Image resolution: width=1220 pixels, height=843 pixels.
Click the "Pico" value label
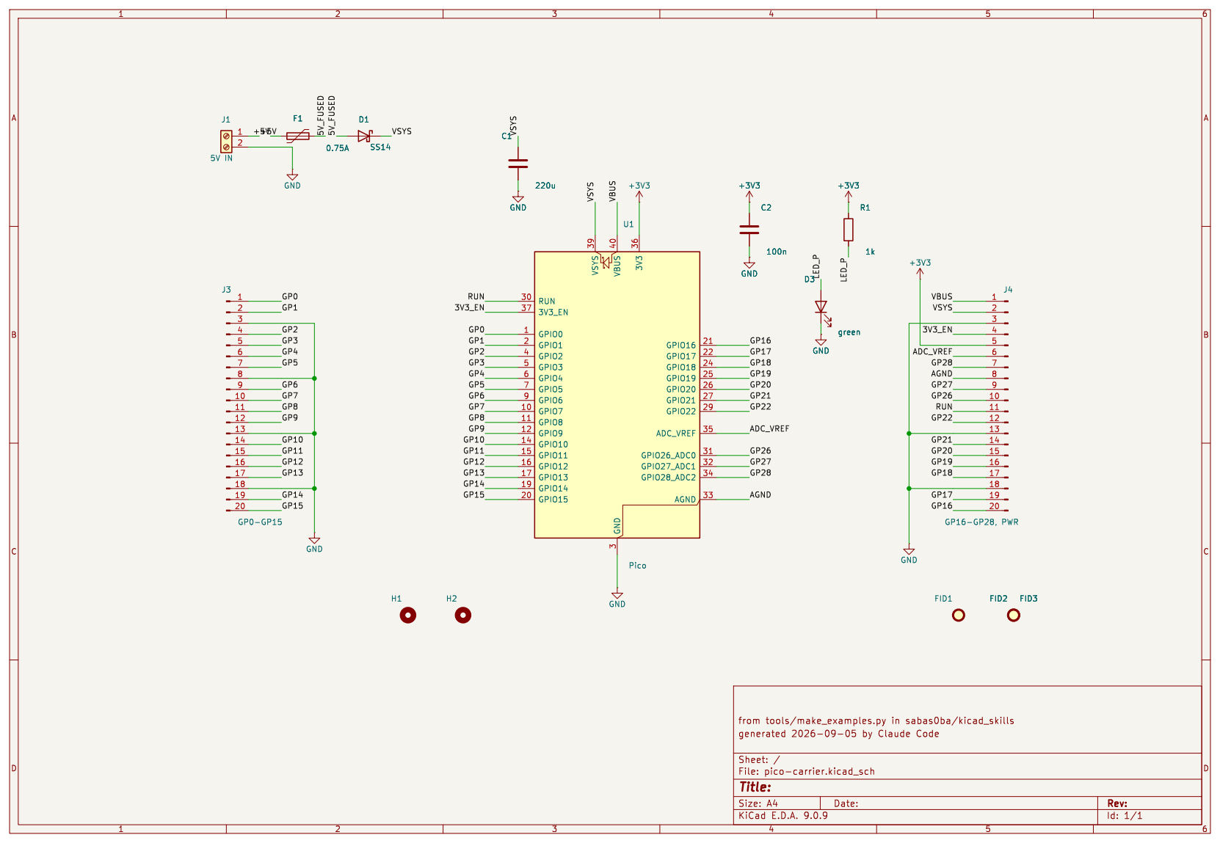[638, 566]
